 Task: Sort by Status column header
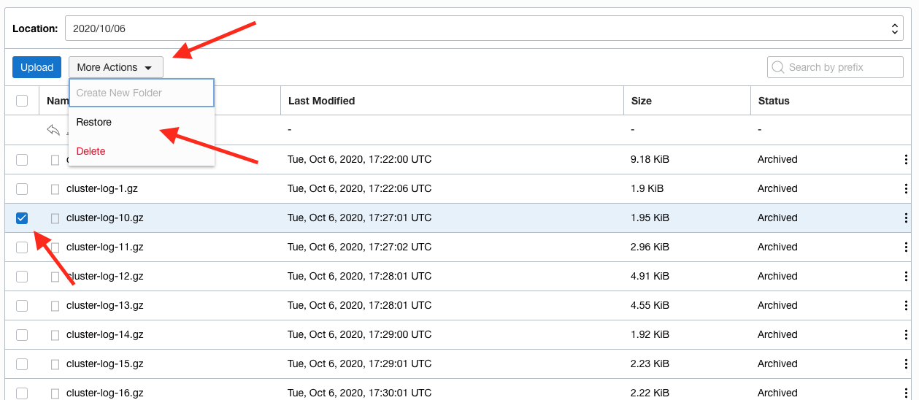pyautogui.click(x=774, y=101)
